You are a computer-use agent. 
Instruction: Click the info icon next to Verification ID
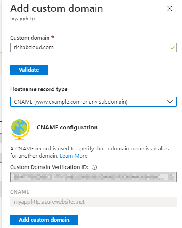coord(94,167)
